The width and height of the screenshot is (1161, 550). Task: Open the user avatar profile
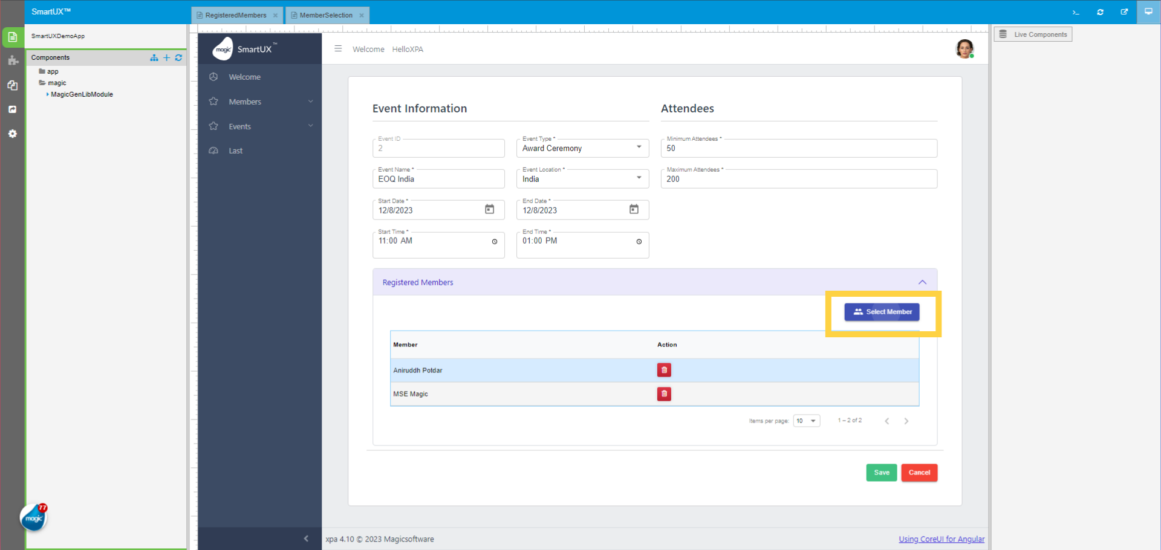coord(964,49)
